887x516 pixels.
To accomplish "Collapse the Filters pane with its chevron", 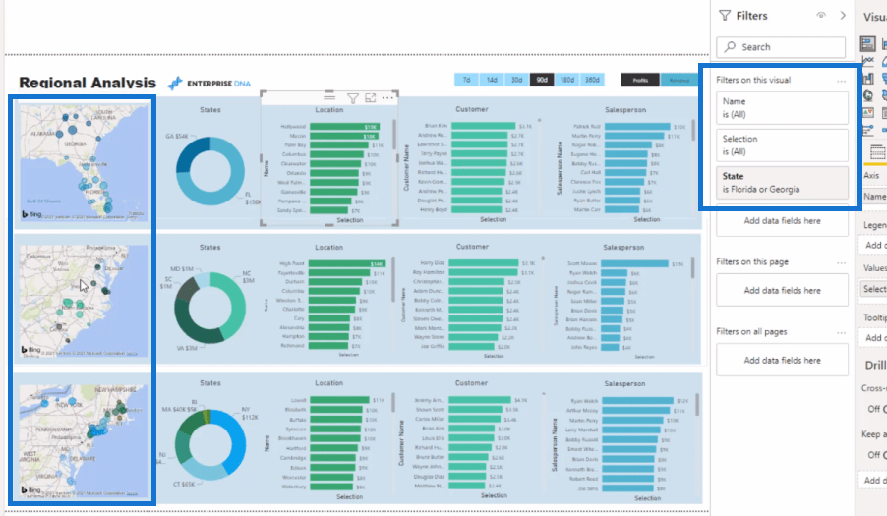I will [843, 16].
